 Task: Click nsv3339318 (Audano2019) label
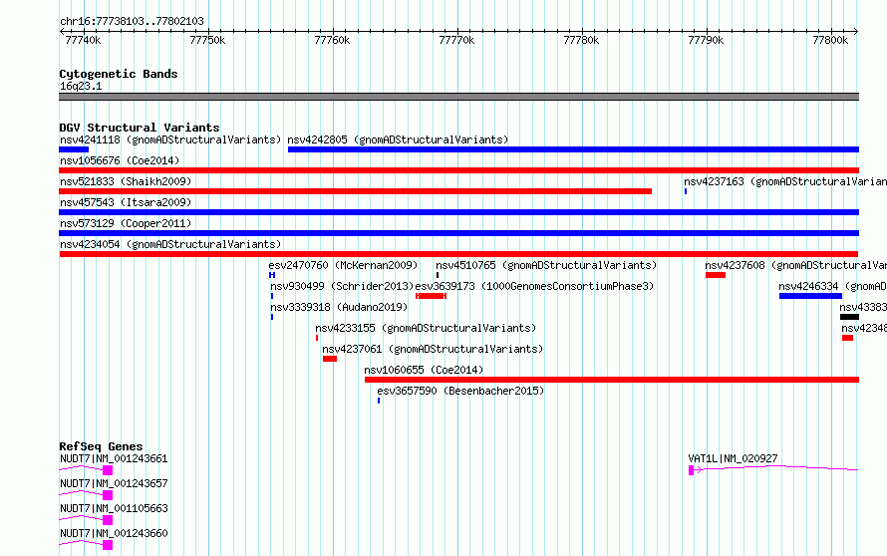click(339, 307)
